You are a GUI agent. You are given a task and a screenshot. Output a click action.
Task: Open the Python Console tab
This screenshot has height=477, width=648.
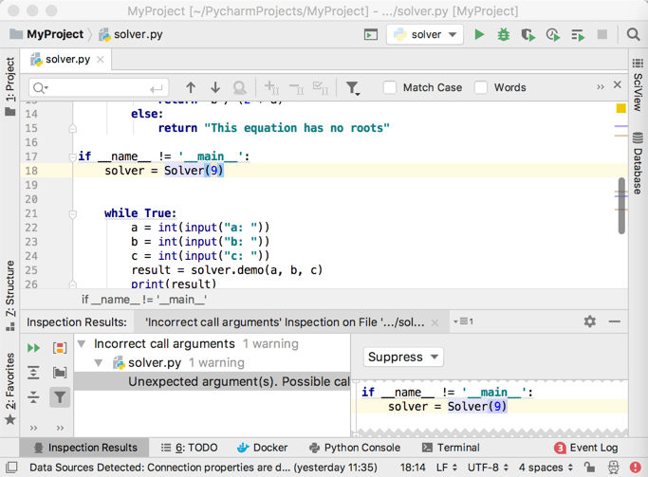(355, 448)
